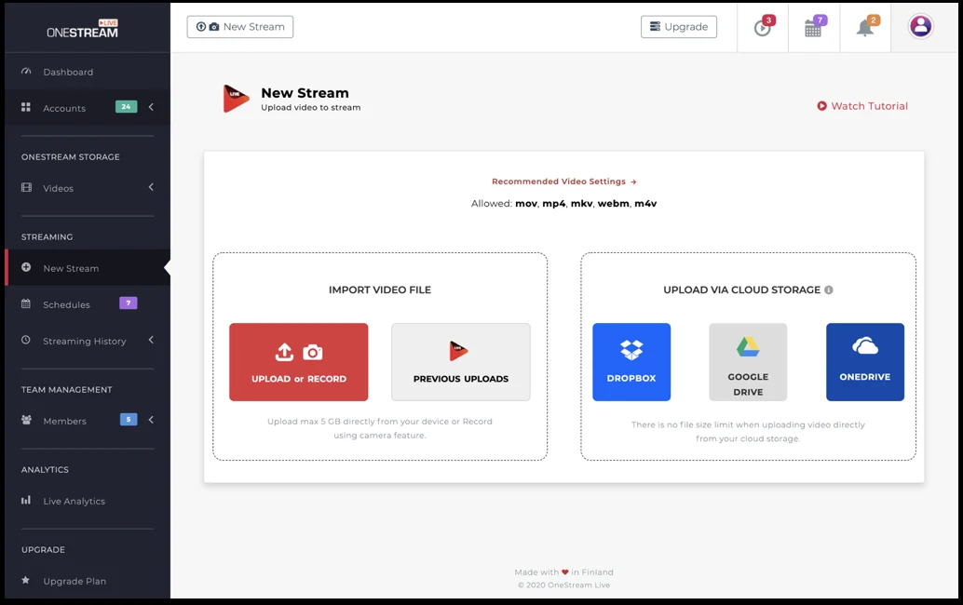Click the OneStream Live logo

tap(82, 29)
